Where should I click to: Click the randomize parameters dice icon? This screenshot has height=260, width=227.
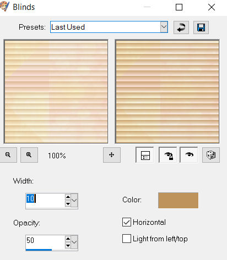coord(211,155)
